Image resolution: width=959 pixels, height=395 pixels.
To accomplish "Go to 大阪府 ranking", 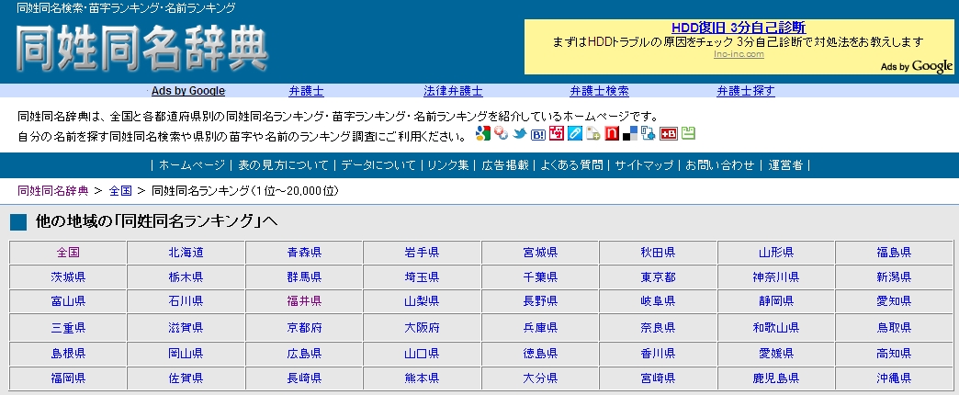I will click(422, 328).
